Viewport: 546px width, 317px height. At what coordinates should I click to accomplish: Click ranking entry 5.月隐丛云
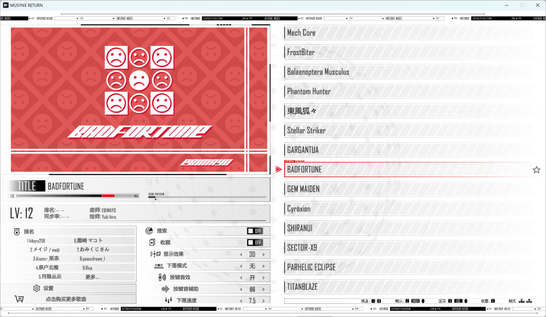click(x=50, y=277)
